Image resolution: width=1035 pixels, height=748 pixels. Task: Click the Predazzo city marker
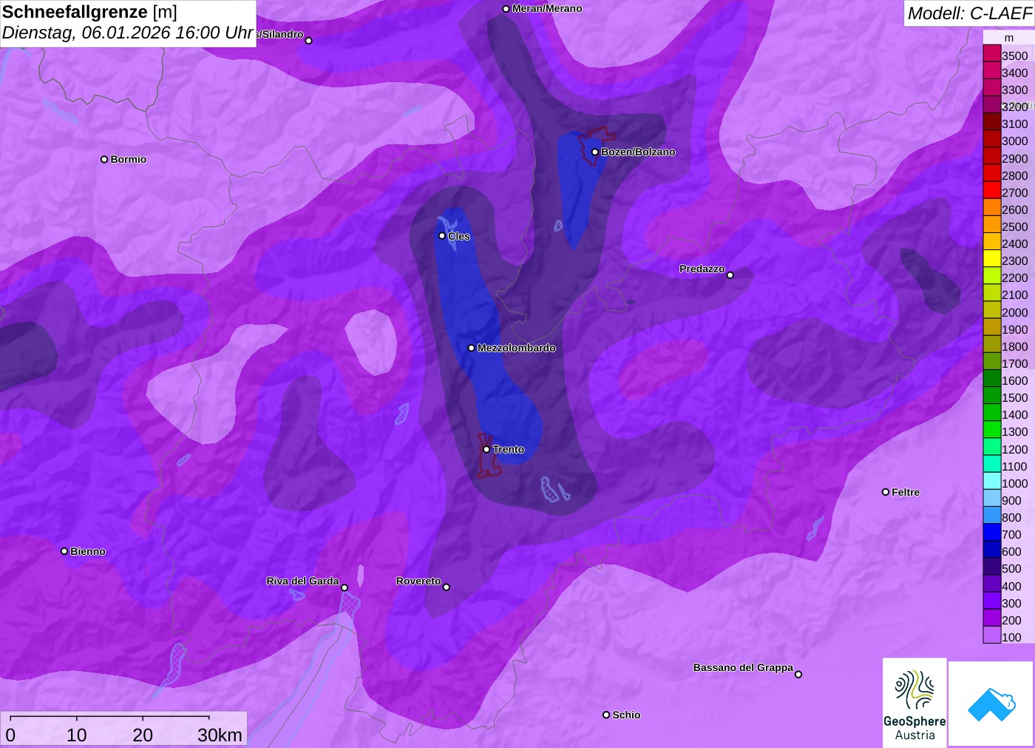click(x=730, y=275)
